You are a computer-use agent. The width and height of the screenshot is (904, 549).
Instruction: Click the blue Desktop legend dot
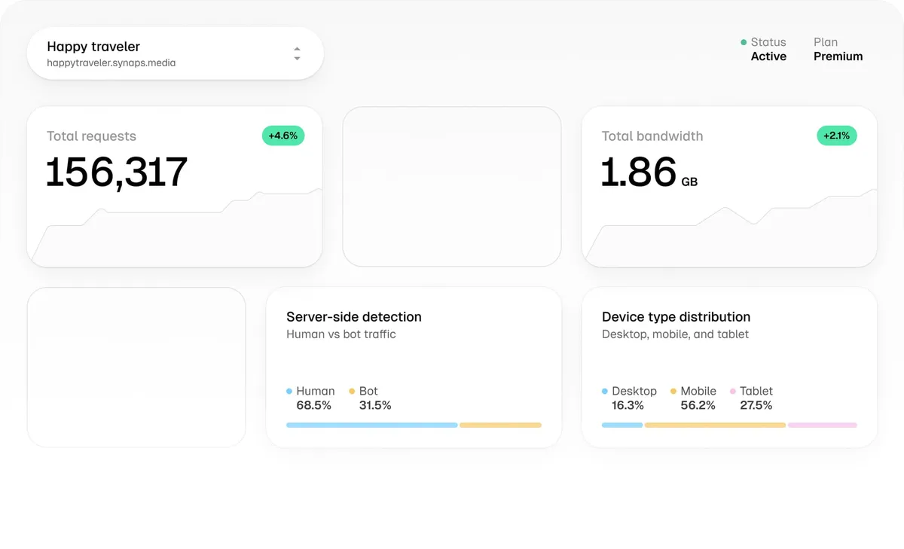[605, 392]
